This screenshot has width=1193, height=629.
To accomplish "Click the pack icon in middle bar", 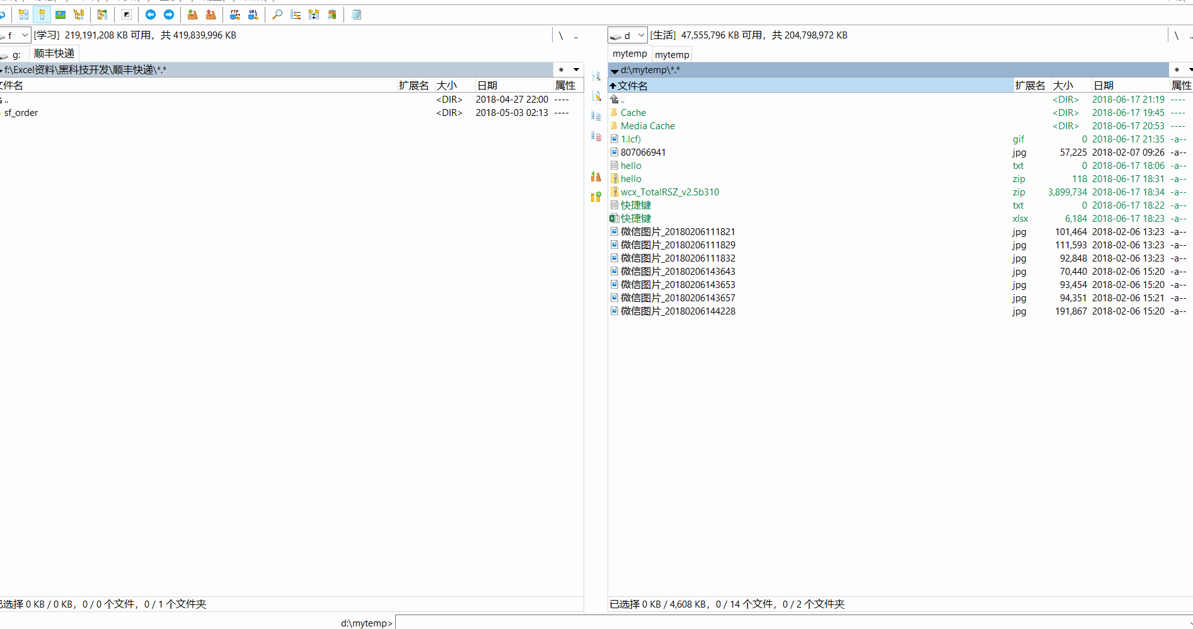I will (x=596, y=176).
